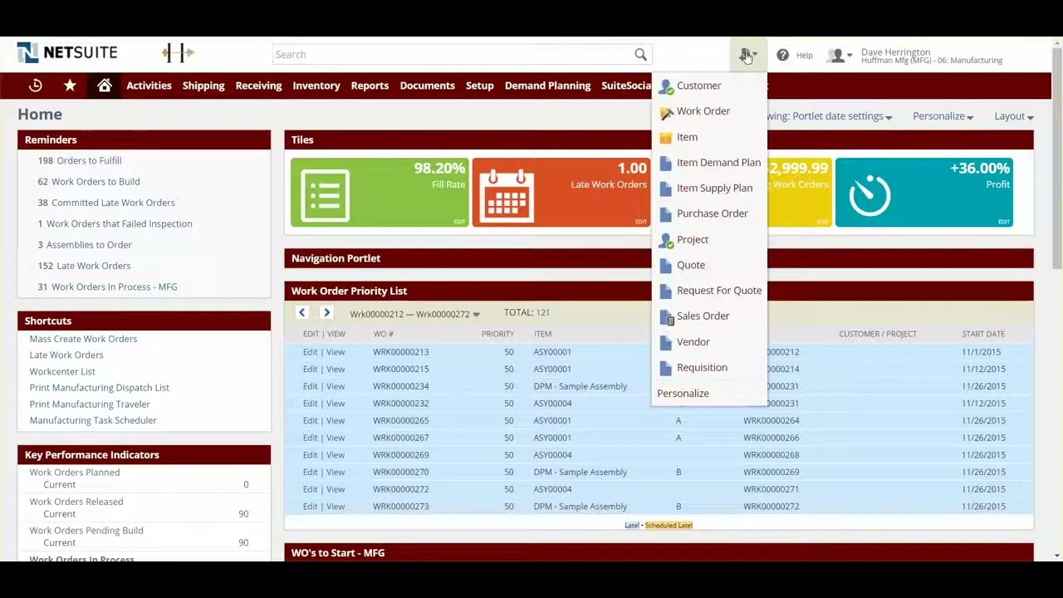
Task: Go to next page of work order list
Action: click(326, 312)
